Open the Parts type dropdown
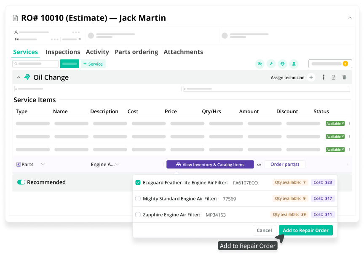This screenshot has height=261, width=364. 43,165
